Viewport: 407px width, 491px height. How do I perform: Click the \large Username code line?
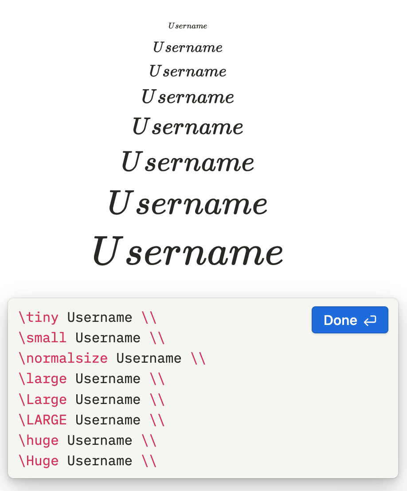tap(91, 379)
